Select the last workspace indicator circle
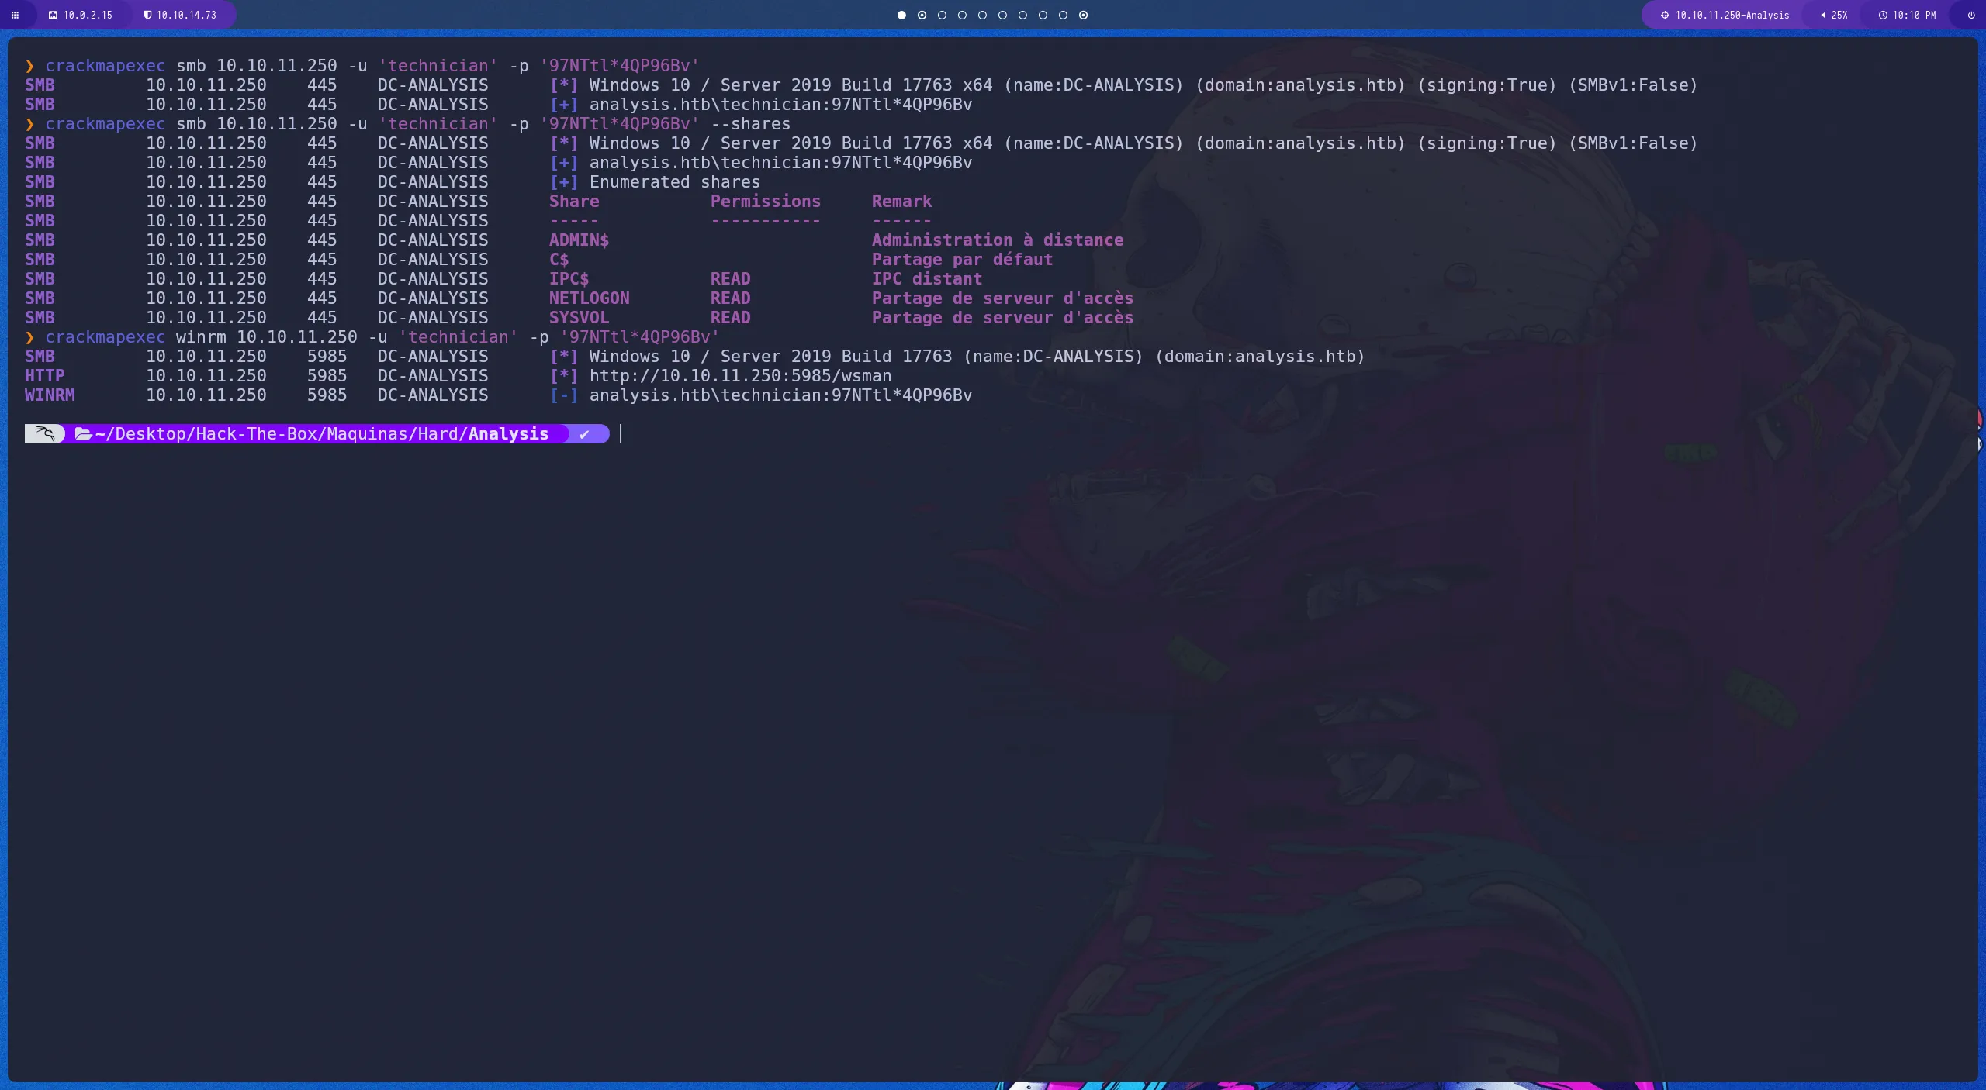 (1083, 15)
